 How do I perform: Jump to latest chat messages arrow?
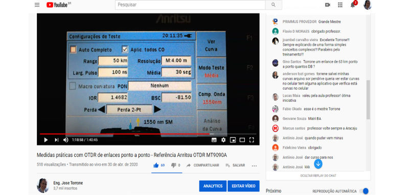pos(318,164)
